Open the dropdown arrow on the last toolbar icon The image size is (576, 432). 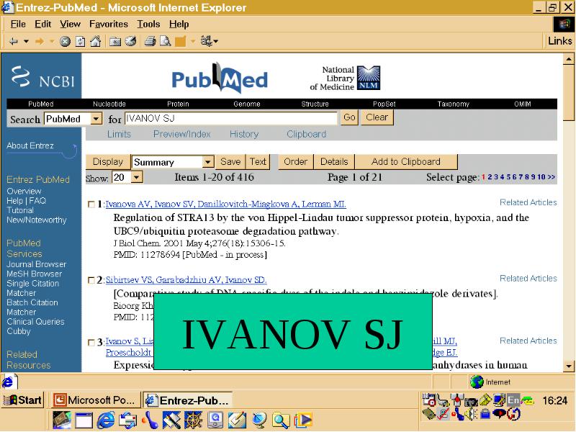coord(215,41)
